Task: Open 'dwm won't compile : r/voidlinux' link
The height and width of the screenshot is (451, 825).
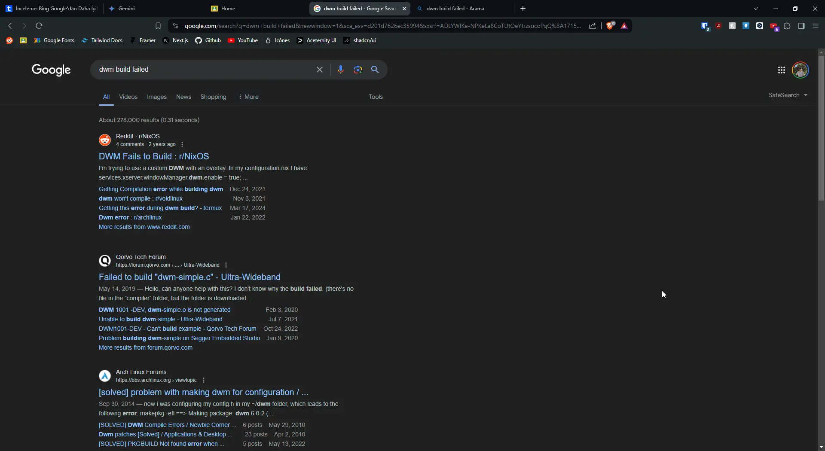Action: [141, 198]
